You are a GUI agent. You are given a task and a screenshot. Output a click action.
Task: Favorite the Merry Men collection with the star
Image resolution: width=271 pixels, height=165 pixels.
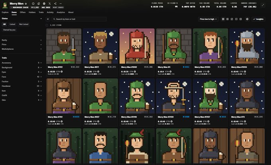coord(26,4)
